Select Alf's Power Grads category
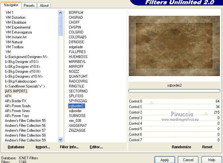 click(18, 106)
